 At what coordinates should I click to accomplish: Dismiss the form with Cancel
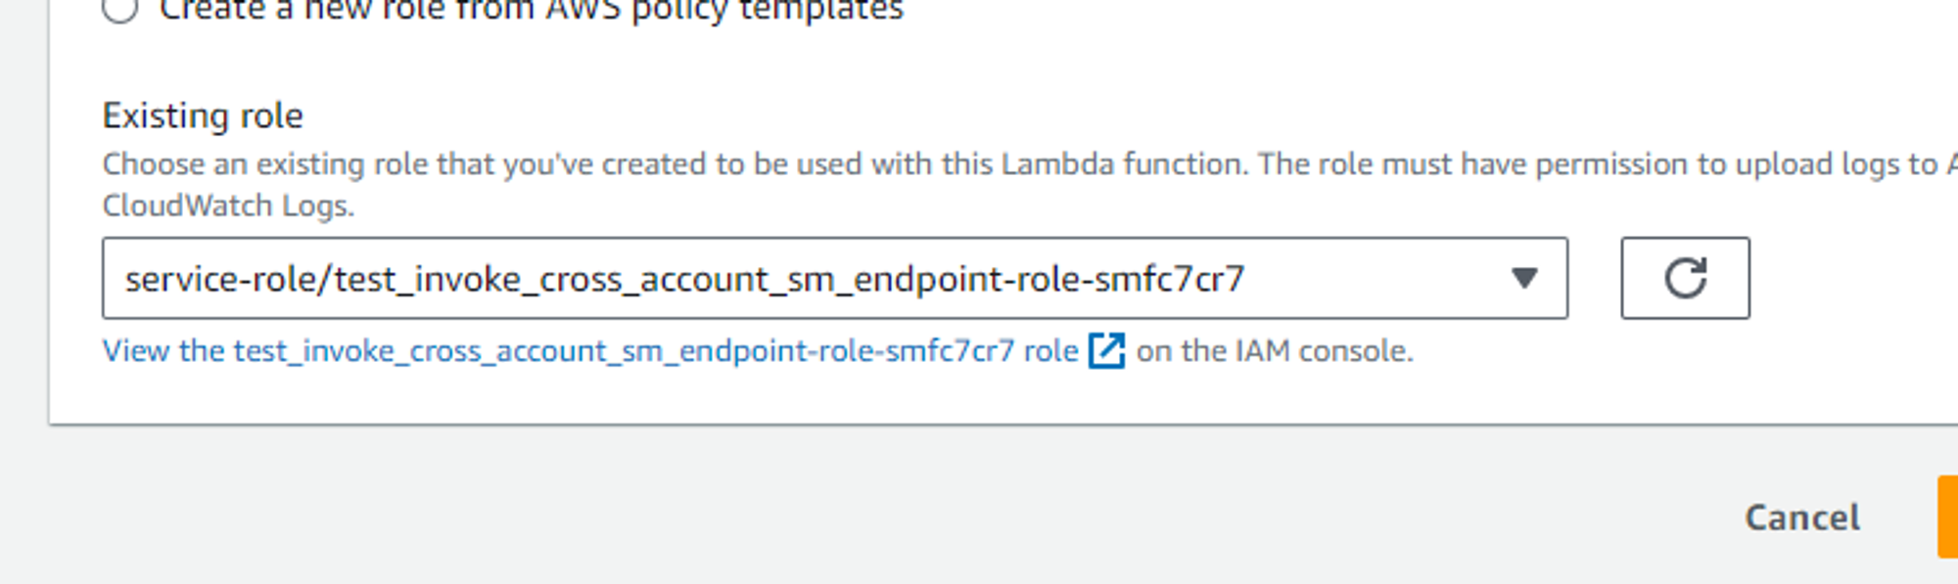click(x=1802, y=517)
